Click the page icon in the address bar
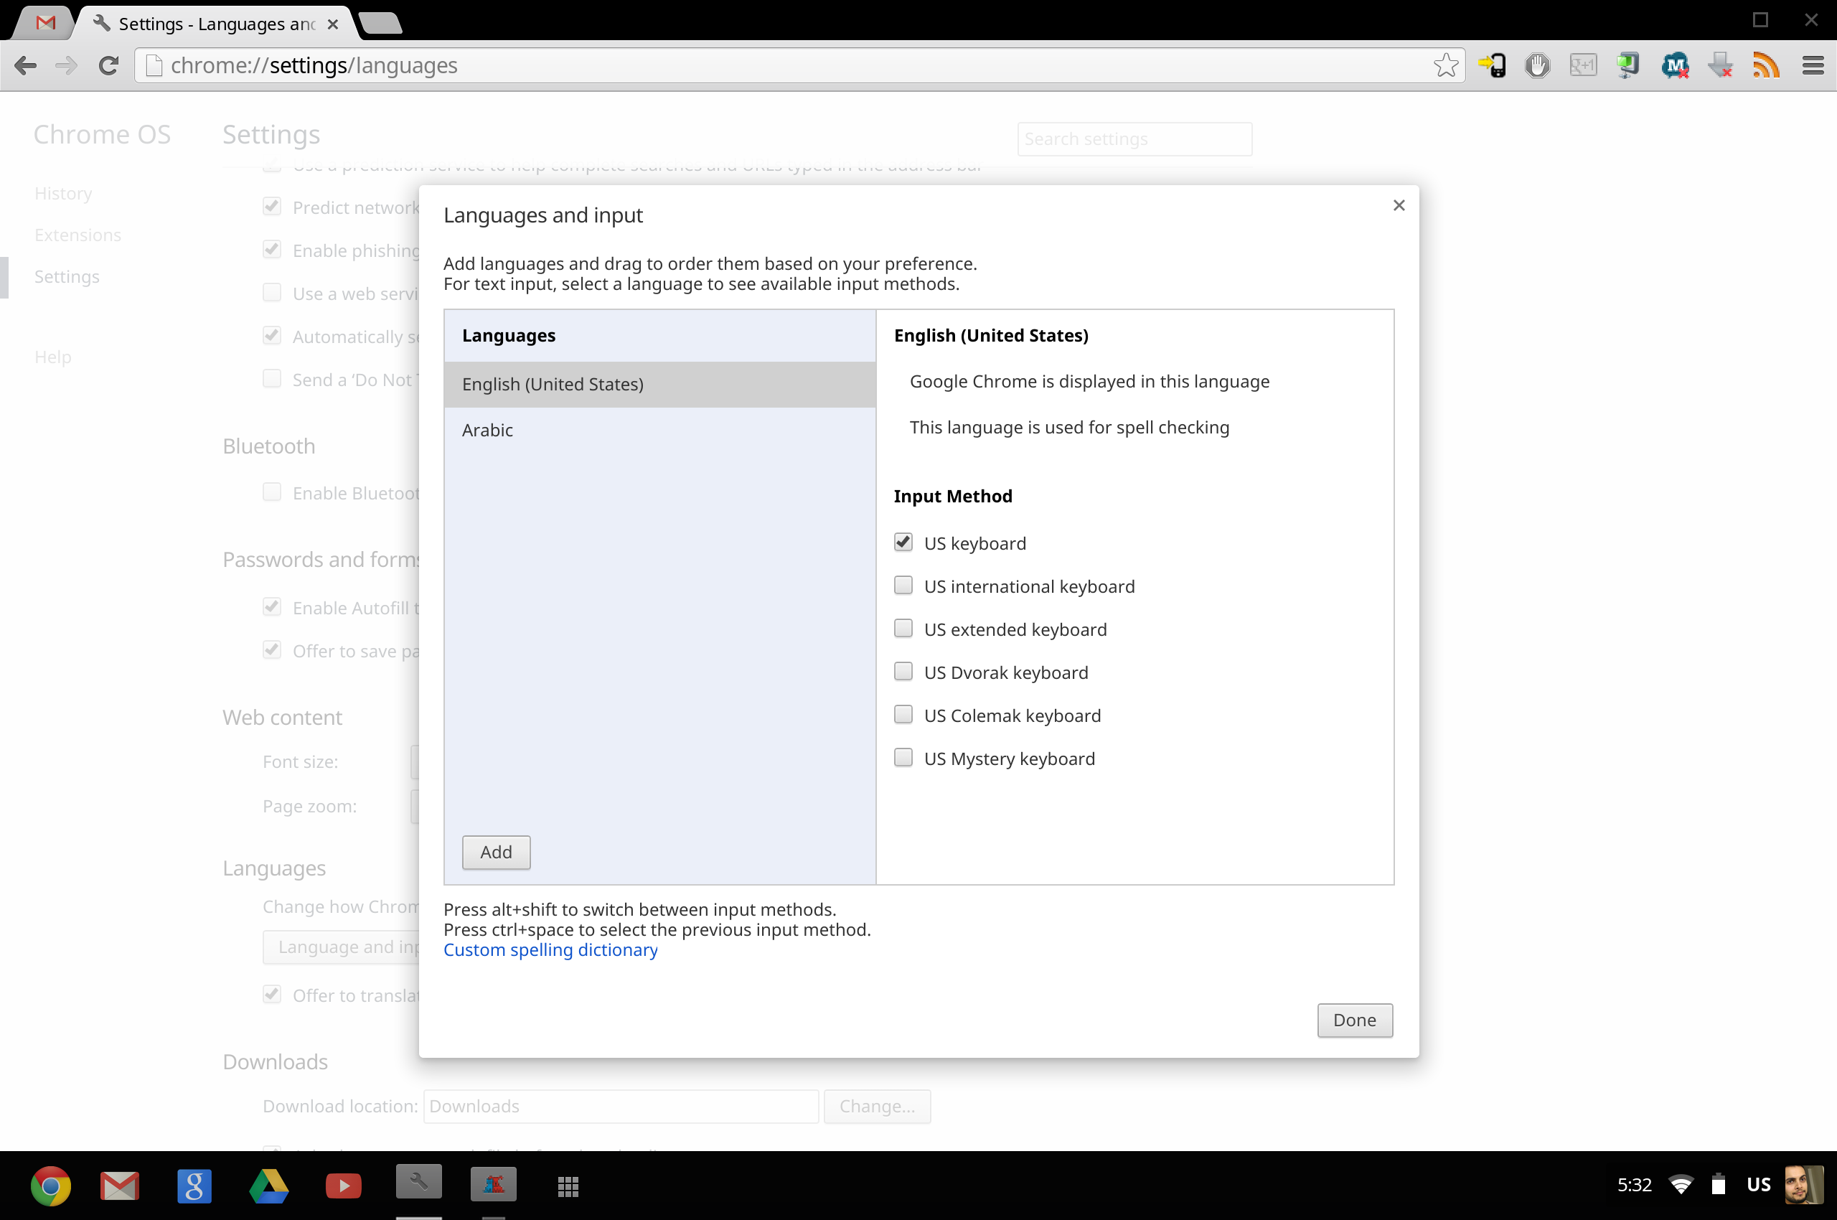The height and width of the screenshot is (1220, 1837). point(154,66)
